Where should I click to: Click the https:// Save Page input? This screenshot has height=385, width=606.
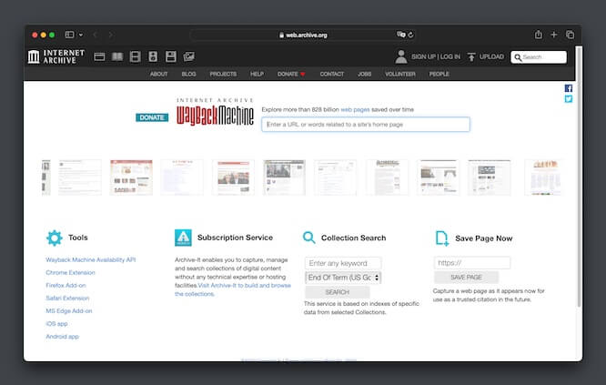pyautogui.click(x=472, y=263)
